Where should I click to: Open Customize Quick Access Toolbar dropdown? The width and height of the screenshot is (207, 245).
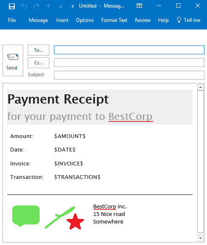click(x=73, y=6)
